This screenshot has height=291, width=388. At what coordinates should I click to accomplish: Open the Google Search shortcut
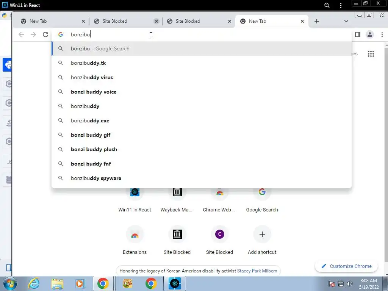pos(262,200)
